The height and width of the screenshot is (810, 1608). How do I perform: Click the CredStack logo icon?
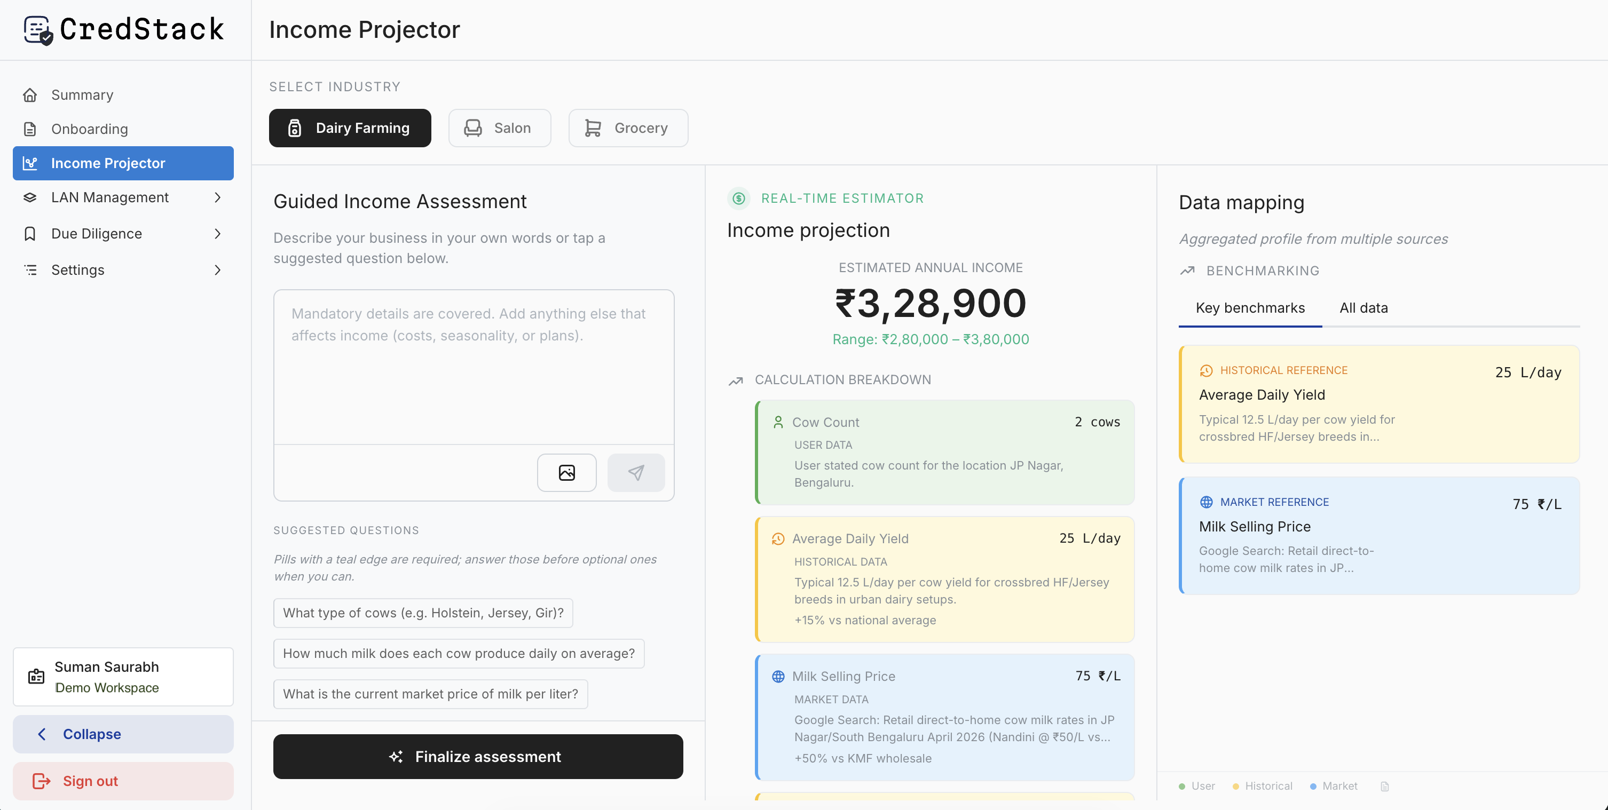(38, 30)
